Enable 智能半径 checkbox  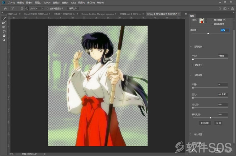(193, 65)
